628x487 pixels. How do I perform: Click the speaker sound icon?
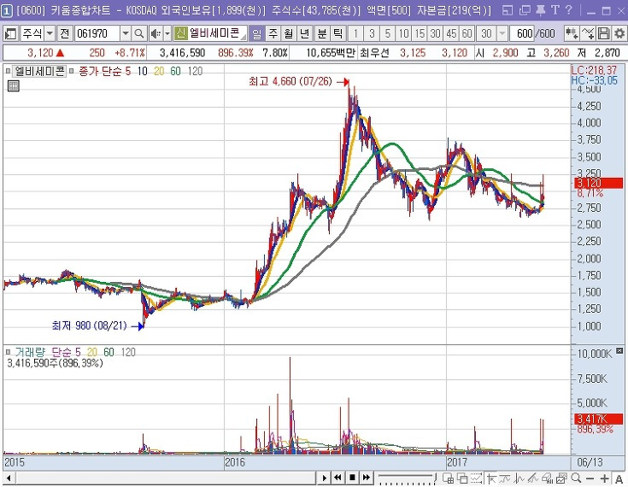pos(156,33)
